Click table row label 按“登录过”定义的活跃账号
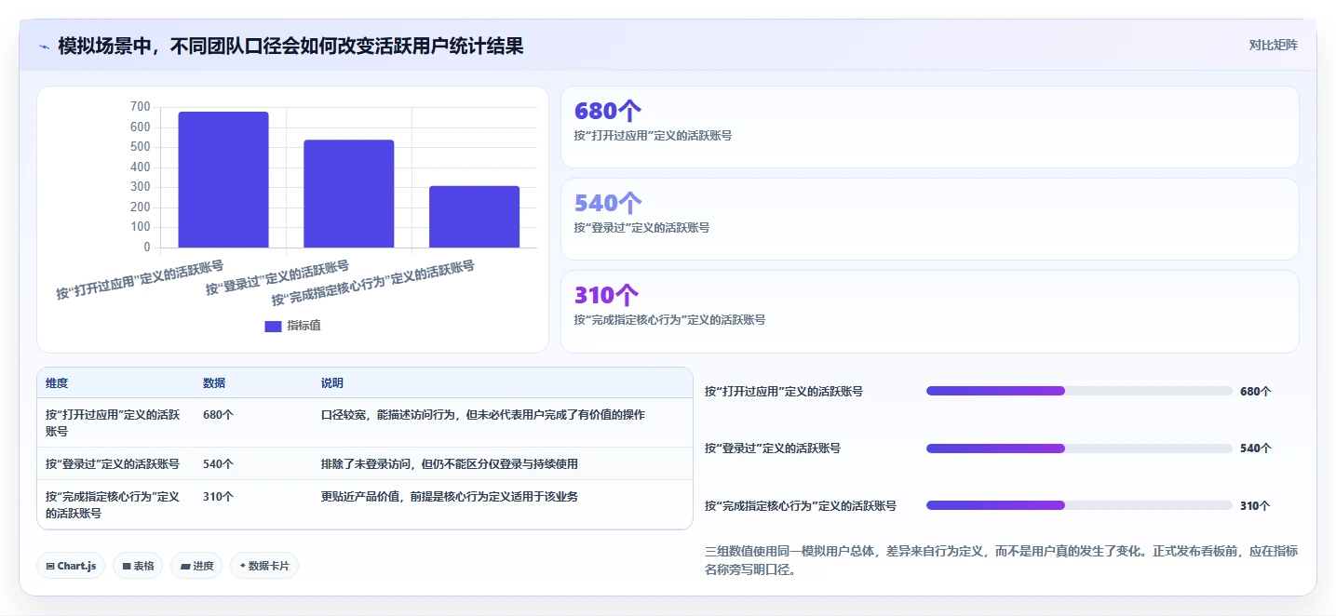Viewport: 1336px width, 616px height. pyautogui.click(x=113, y=463)
